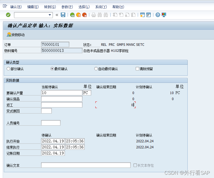Image resolution: width=214 pixels, height=178 pixels.
Task: Go to next page icon
Action: pos(127,15)
